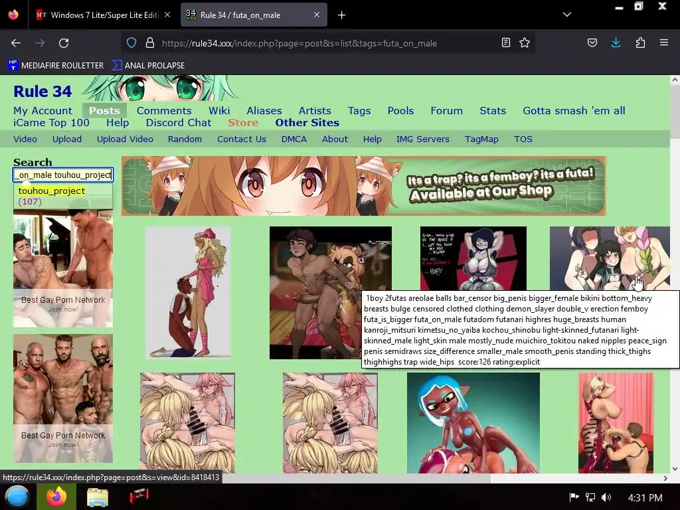Viewport: 680px width, 510px height.
Task: Open iCame Top 100 link
Action: click(x=51, y=123)
